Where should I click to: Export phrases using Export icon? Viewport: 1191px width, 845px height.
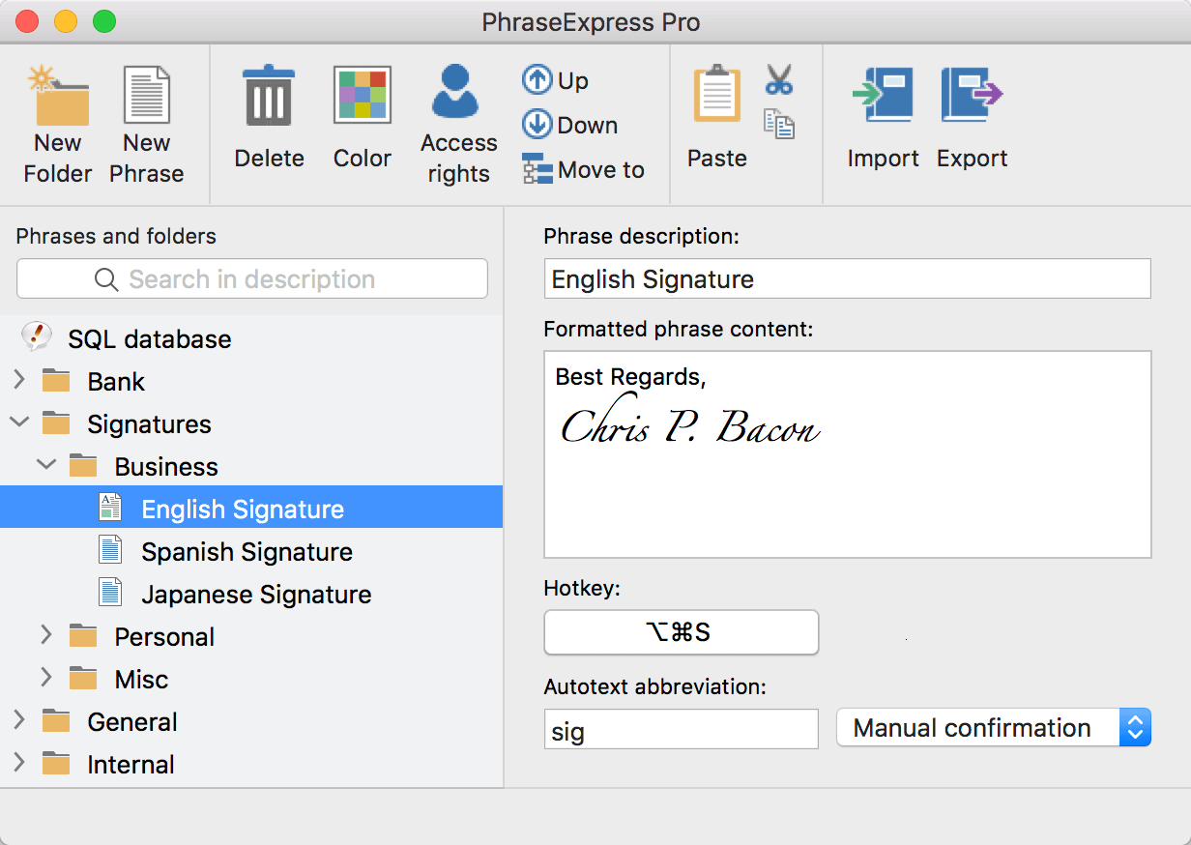click(972, 95)
